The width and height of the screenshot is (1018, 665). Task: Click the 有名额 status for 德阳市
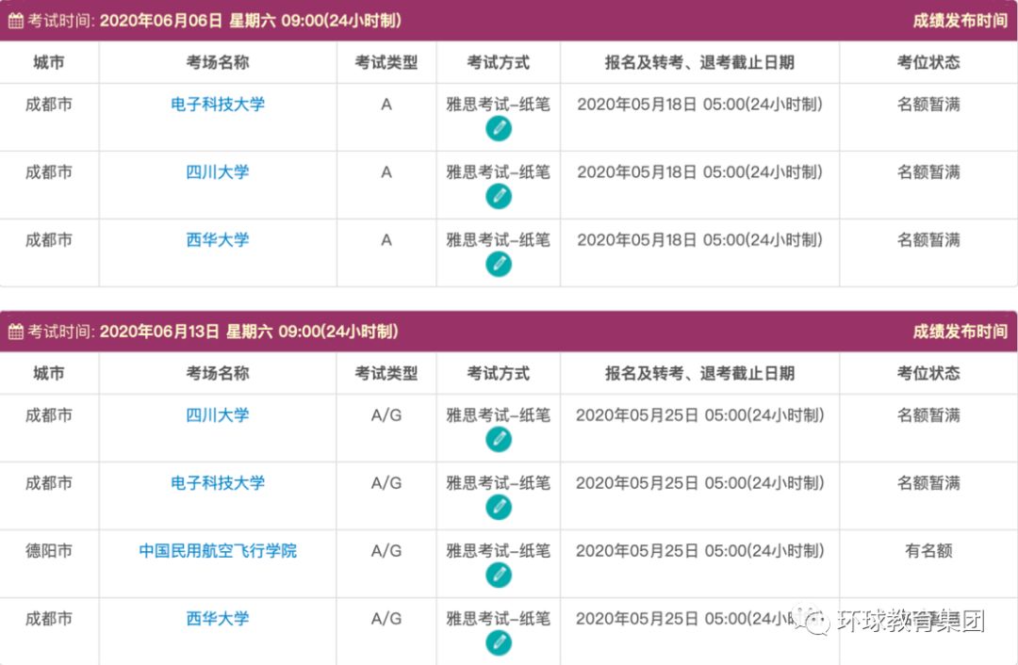[928, 552]
